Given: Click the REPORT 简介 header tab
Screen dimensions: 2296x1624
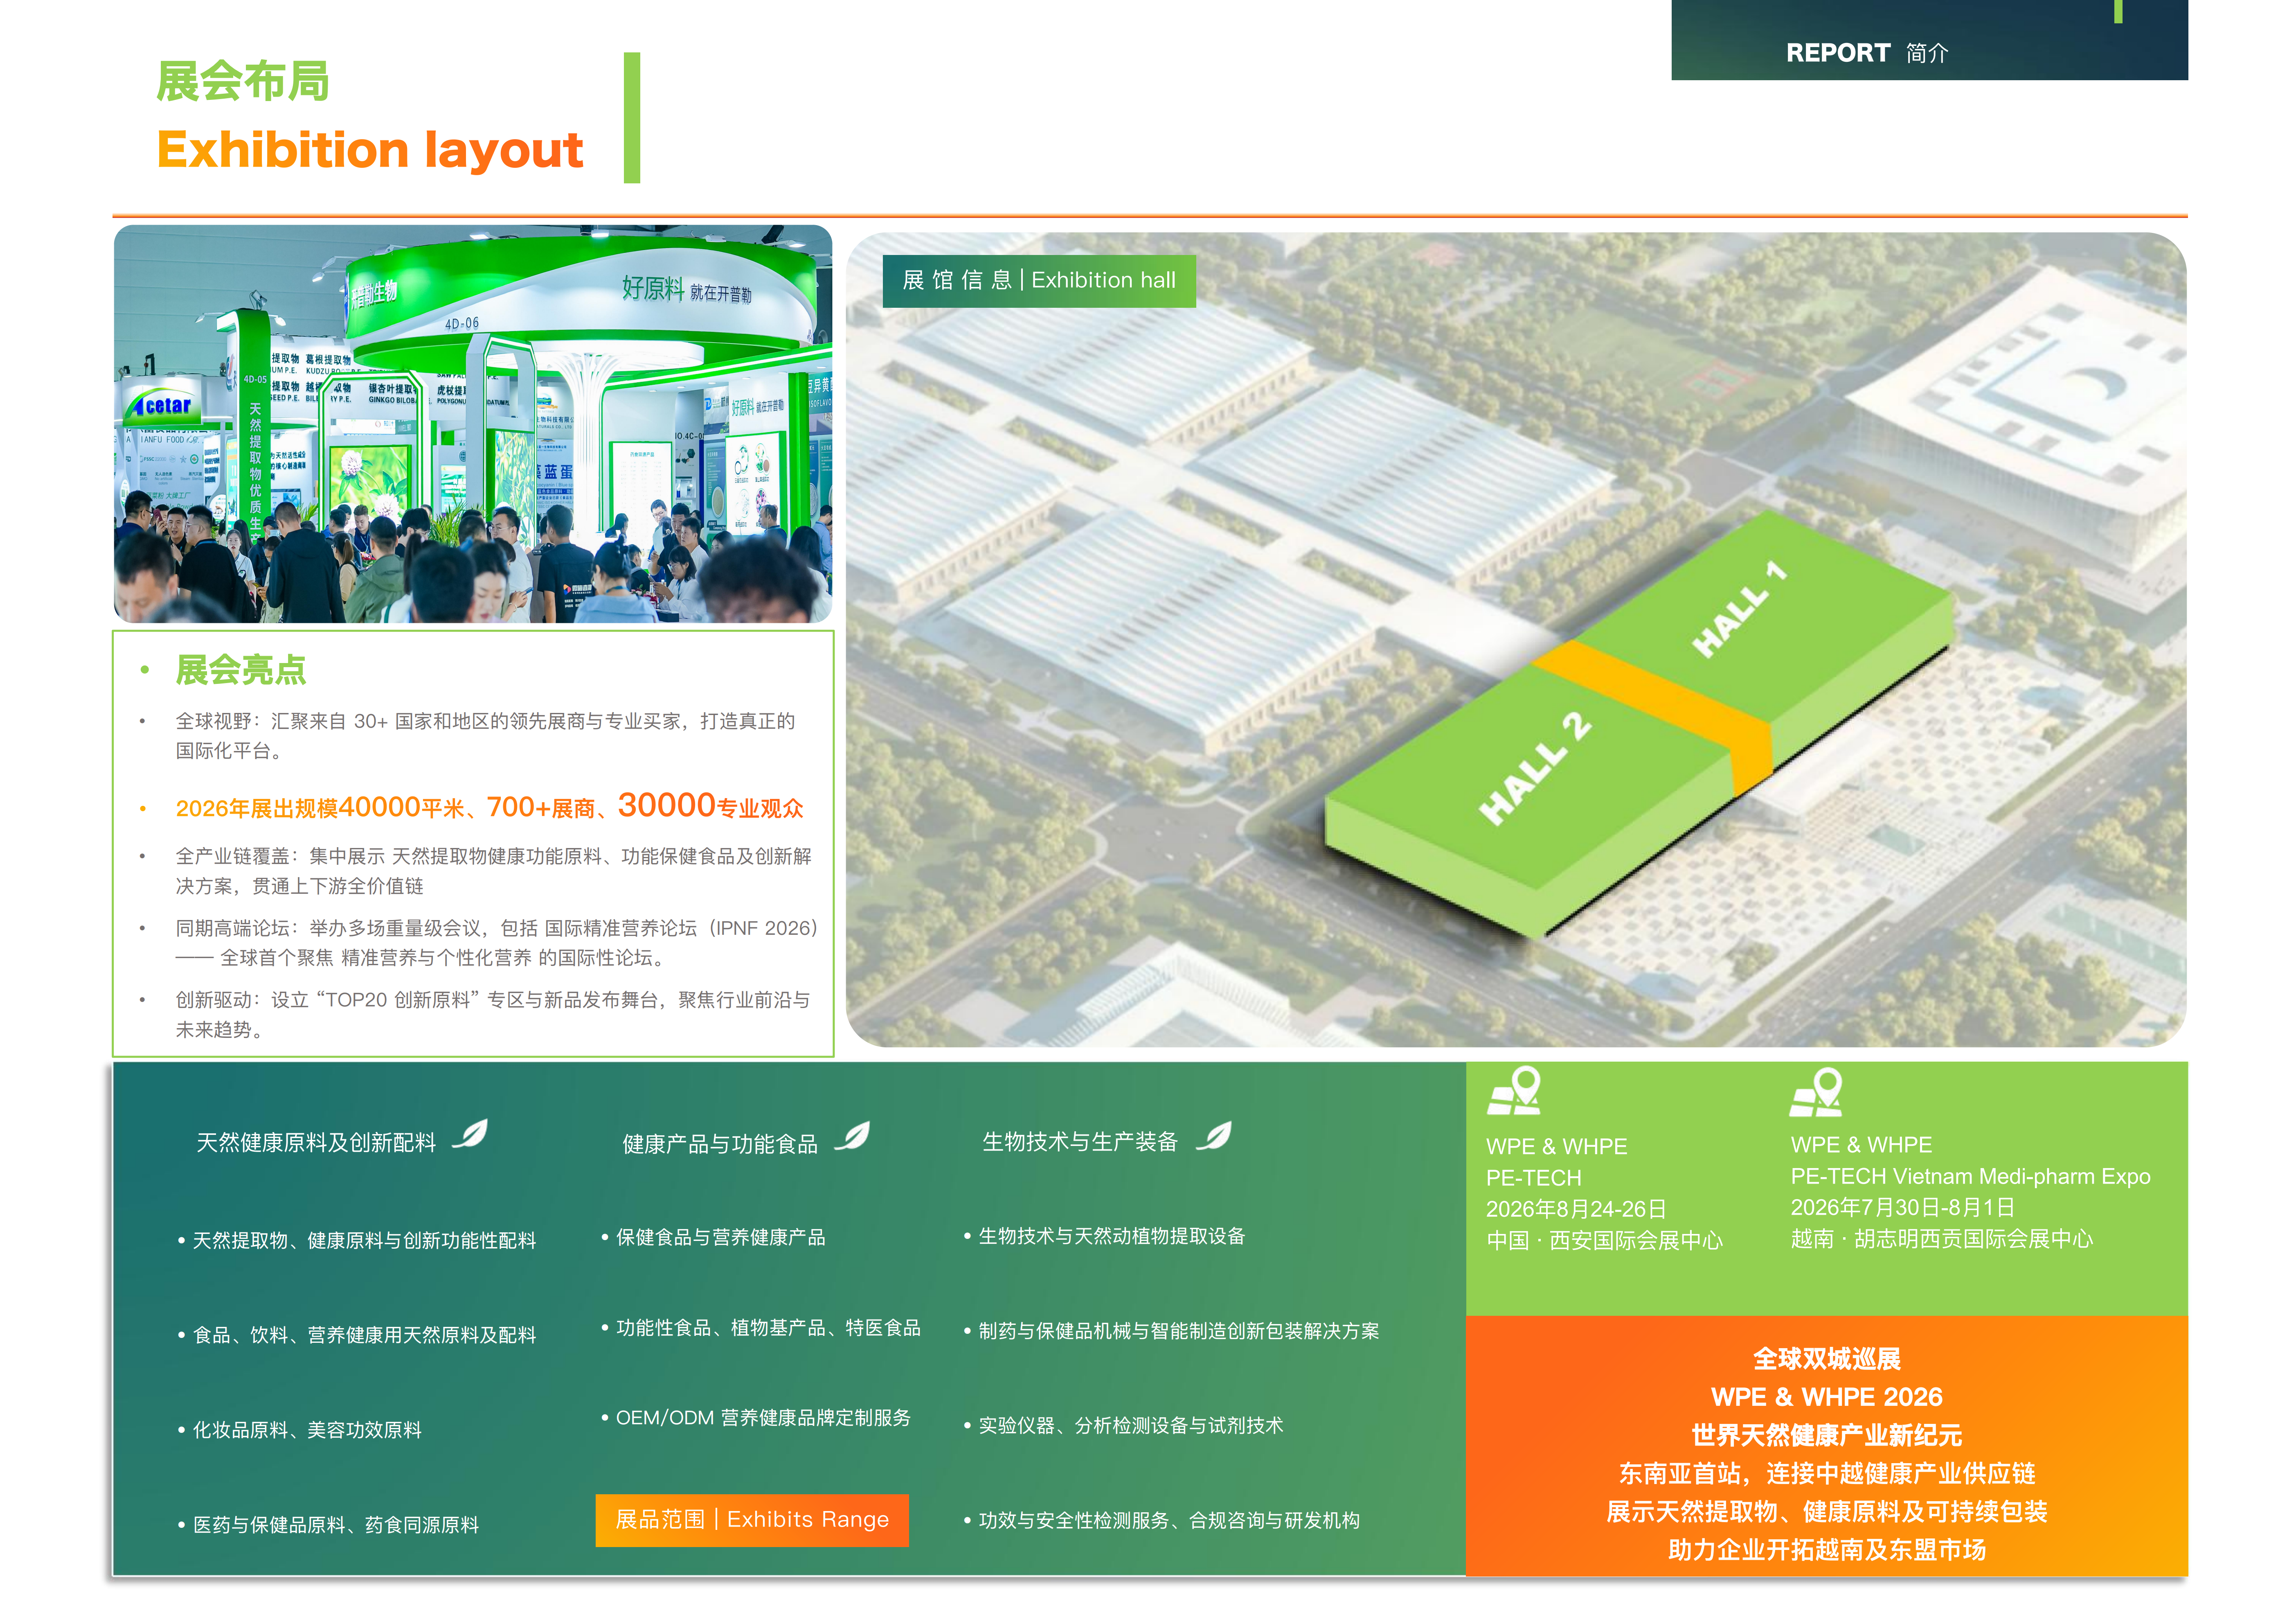Looking at the screenshot, I should coord(1929,41).
